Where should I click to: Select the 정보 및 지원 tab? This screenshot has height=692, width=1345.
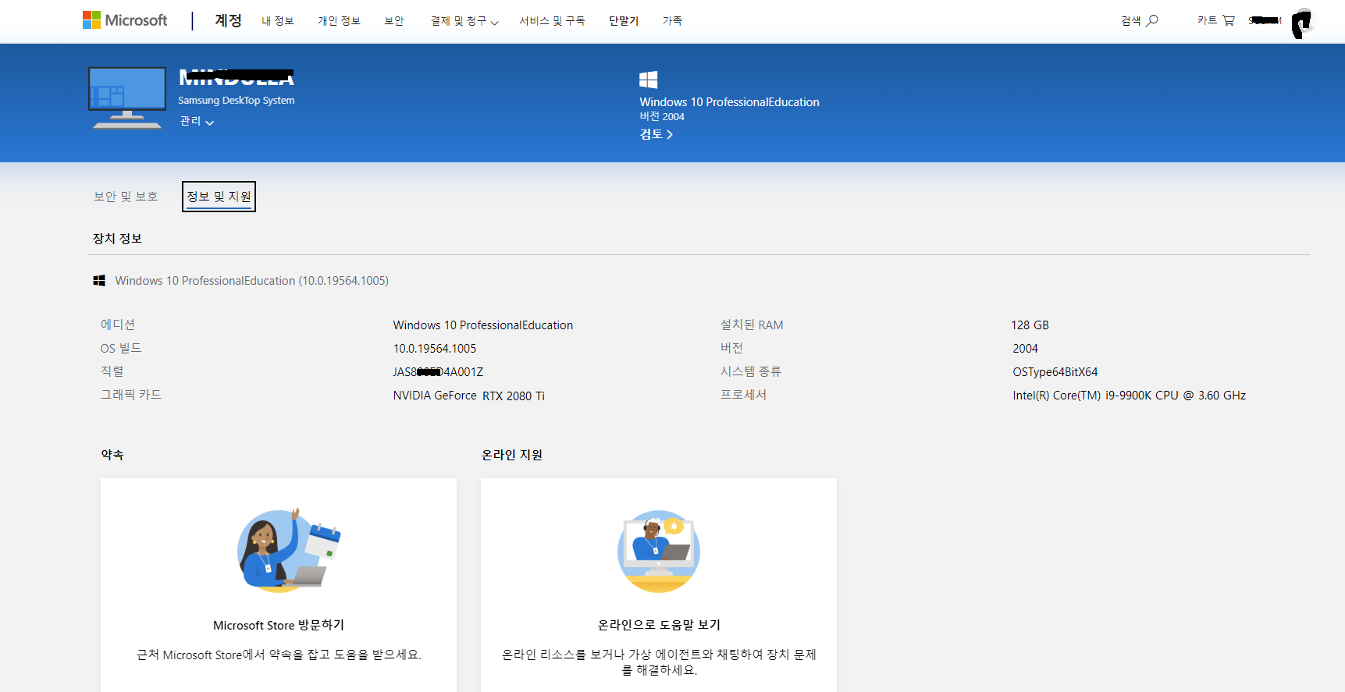pyautogui.click(x=219, y=197)
